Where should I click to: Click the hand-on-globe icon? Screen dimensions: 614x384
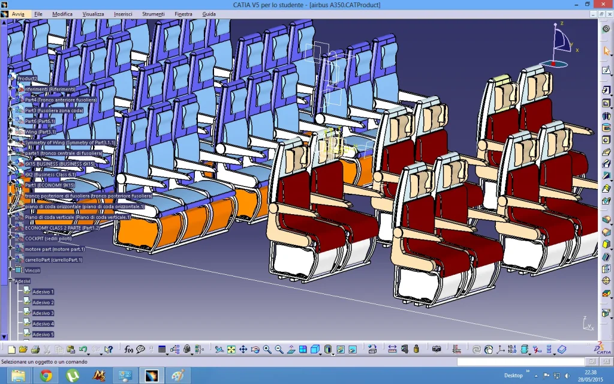click(x=489, y=350)
